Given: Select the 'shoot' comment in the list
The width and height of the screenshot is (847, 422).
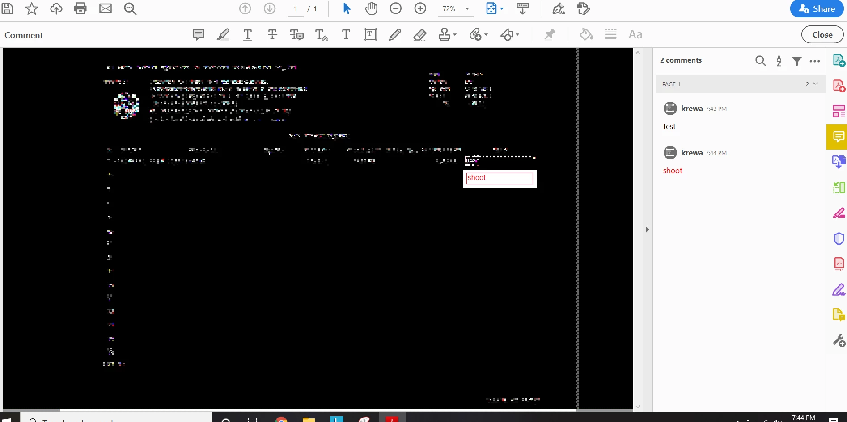Looking at the screenshot, I should pyautogui.click(x=740, y=161).
